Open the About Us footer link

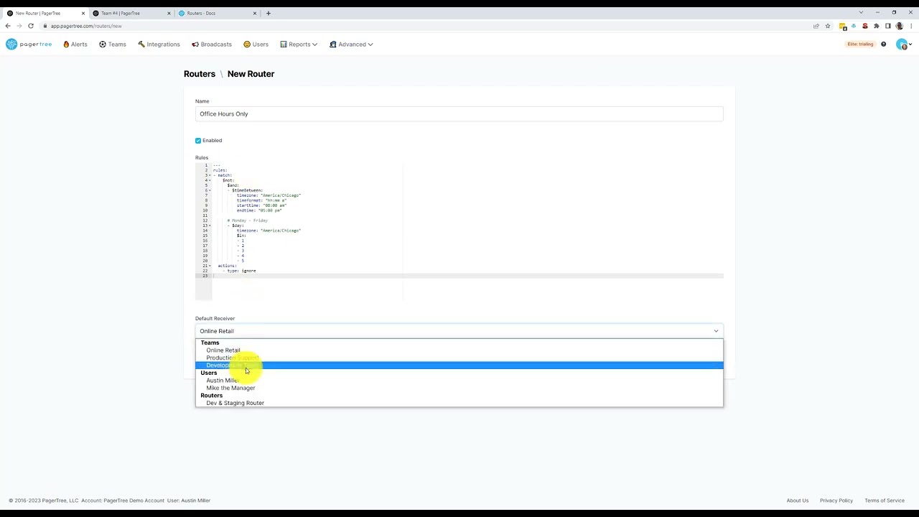click(x=797, y=500)
